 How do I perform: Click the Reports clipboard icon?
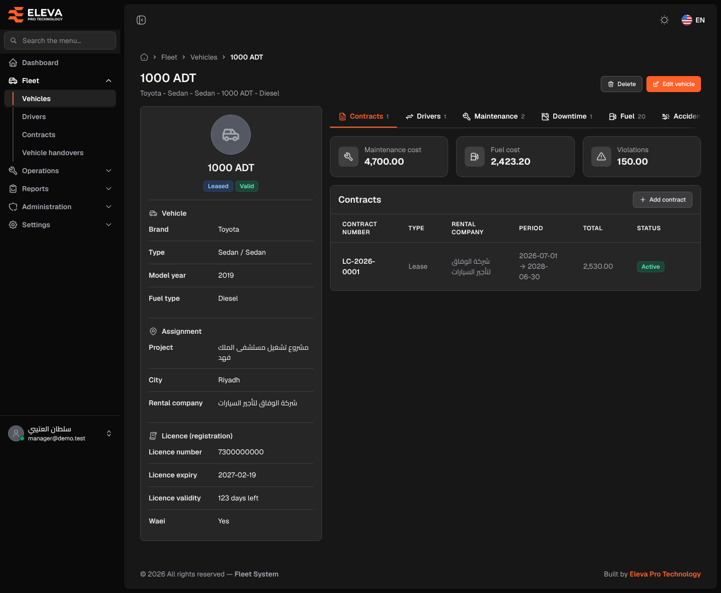coord(13,189)
